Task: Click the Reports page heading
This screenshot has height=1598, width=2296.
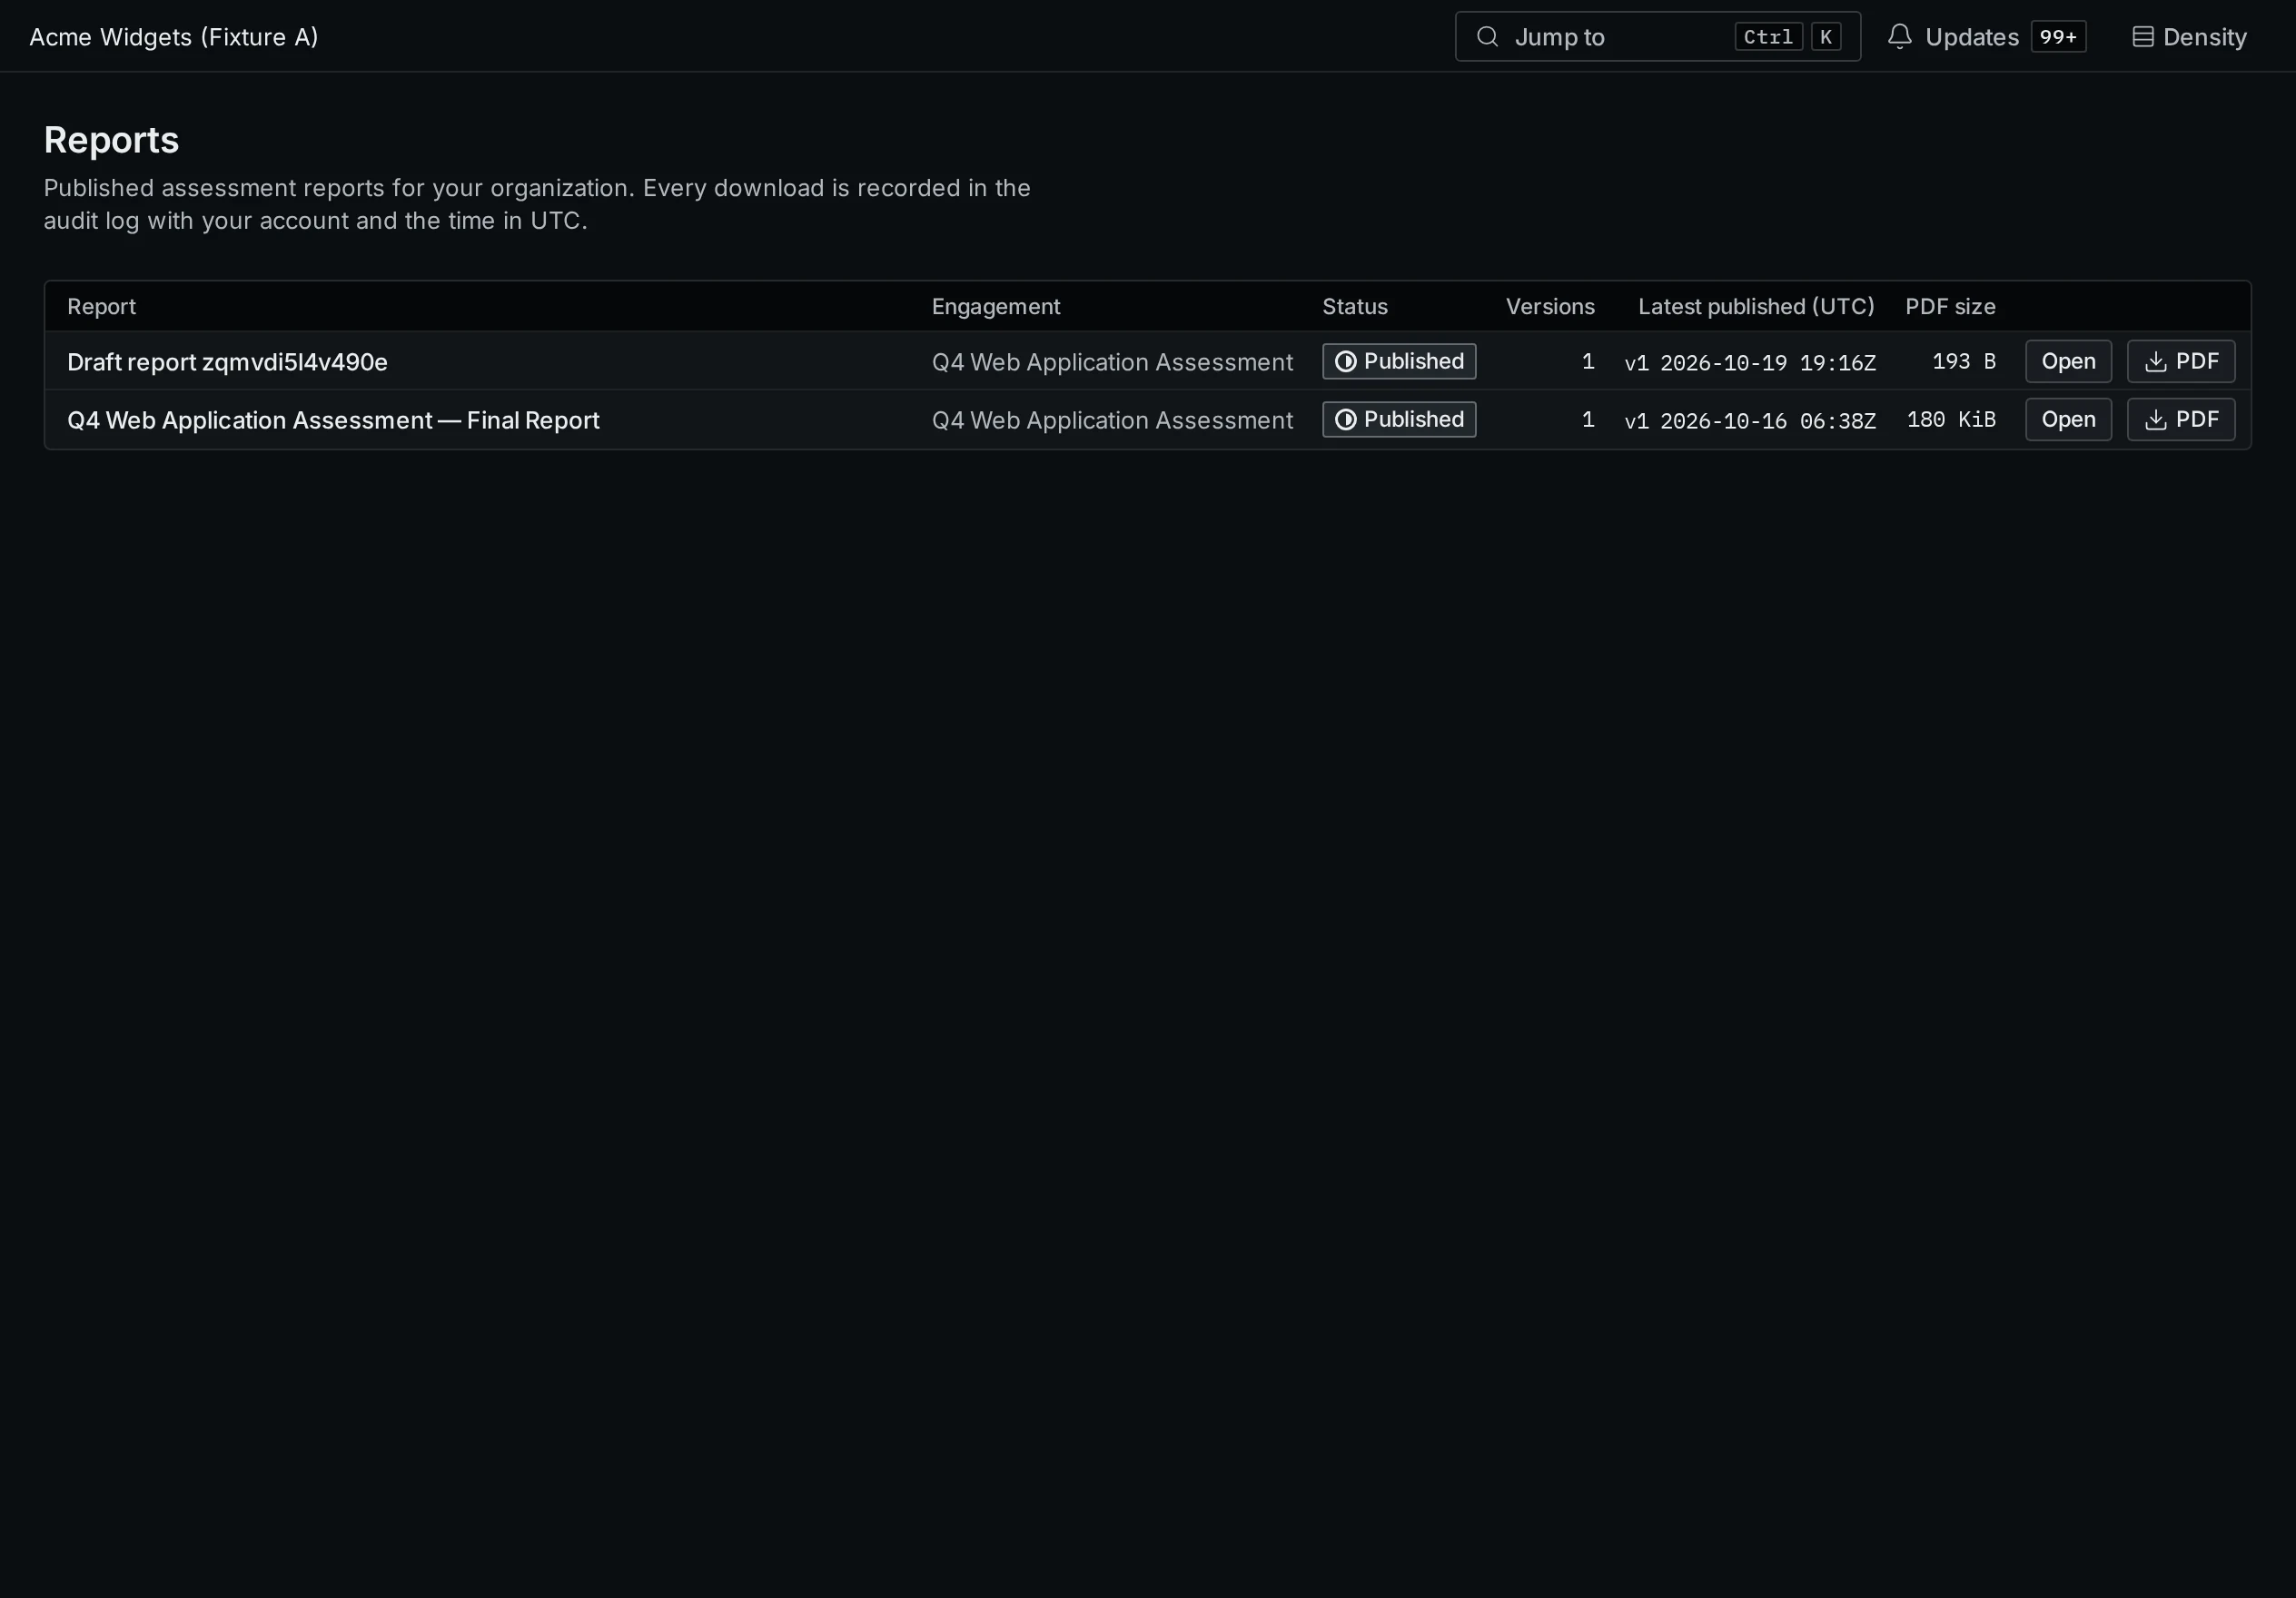Action: coord(111,140)
